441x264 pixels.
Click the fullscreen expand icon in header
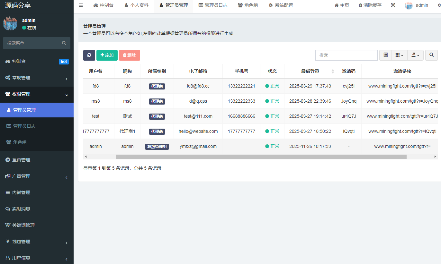click(393, 5)
